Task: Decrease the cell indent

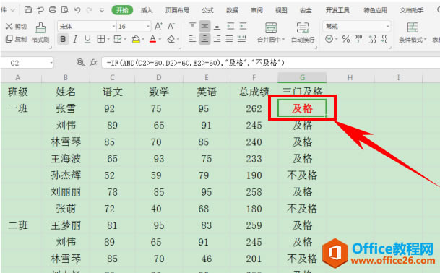Action: coord(230,27)
